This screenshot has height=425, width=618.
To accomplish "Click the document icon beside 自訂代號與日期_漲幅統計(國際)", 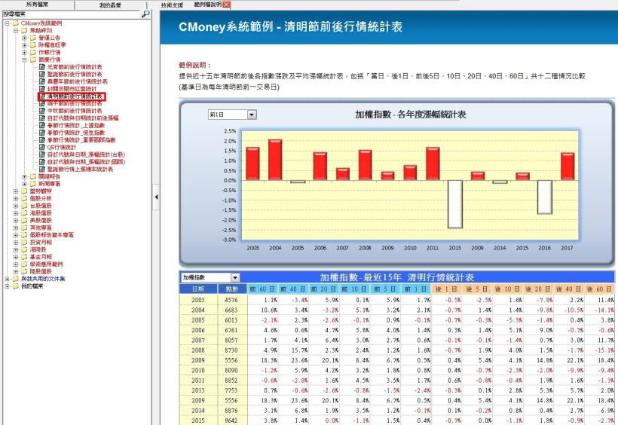I will [42, 162].
